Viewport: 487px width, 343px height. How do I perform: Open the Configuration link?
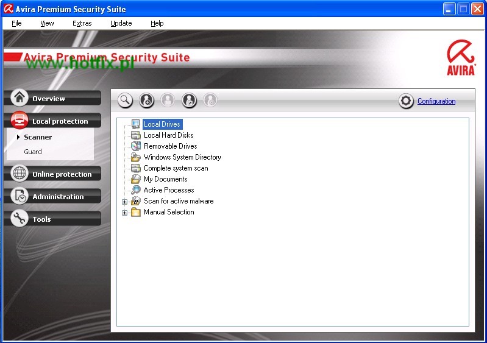pyautogui.click(x=436, y=101)
